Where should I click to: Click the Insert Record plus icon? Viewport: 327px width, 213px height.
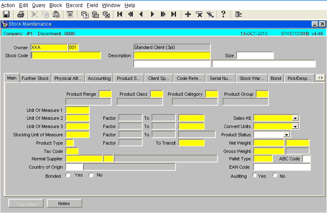188,15
